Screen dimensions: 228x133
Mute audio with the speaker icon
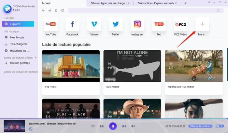pos(133,126)
